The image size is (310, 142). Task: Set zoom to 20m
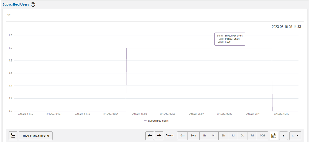click(193, 136)
